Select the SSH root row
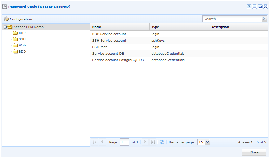270x158 pixels. pos(179,47)
